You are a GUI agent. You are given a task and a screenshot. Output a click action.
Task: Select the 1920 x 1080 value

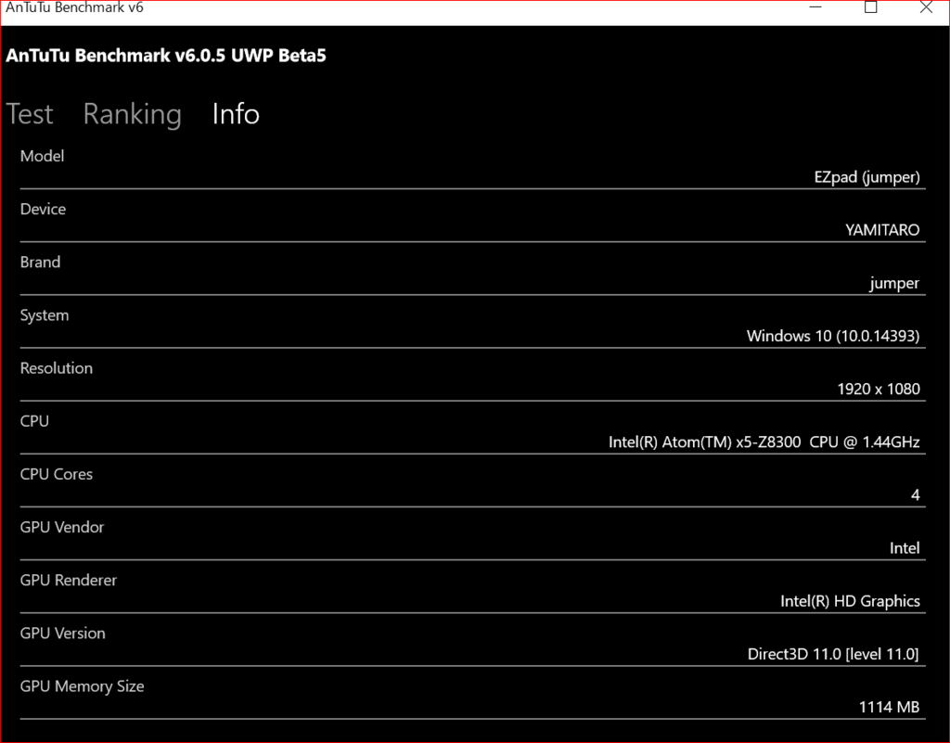coord(879,389)
